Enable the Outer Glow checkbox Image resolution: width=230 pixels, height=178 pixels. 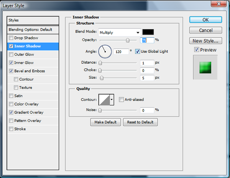11,54
